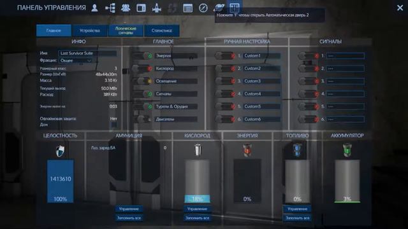Toggle signal 4 switch
The height and width of the screenshot is (229, 408).
pos(309,94)
